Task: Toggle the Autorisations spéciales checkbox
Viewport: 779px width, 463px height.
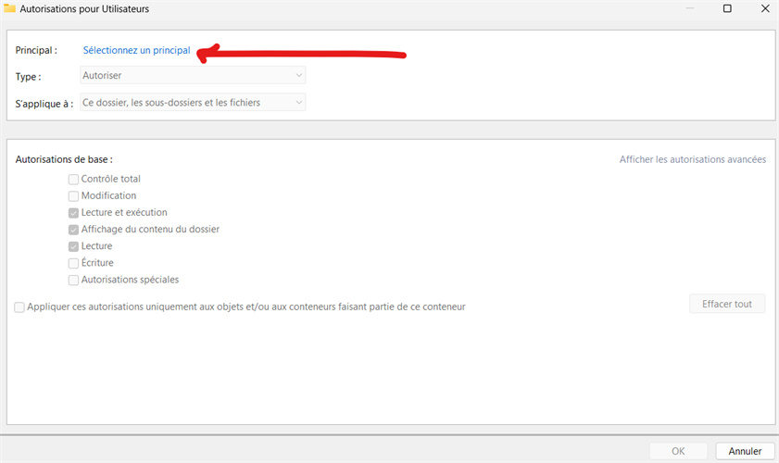Action: pyautogui.click(x=73, y=281)
